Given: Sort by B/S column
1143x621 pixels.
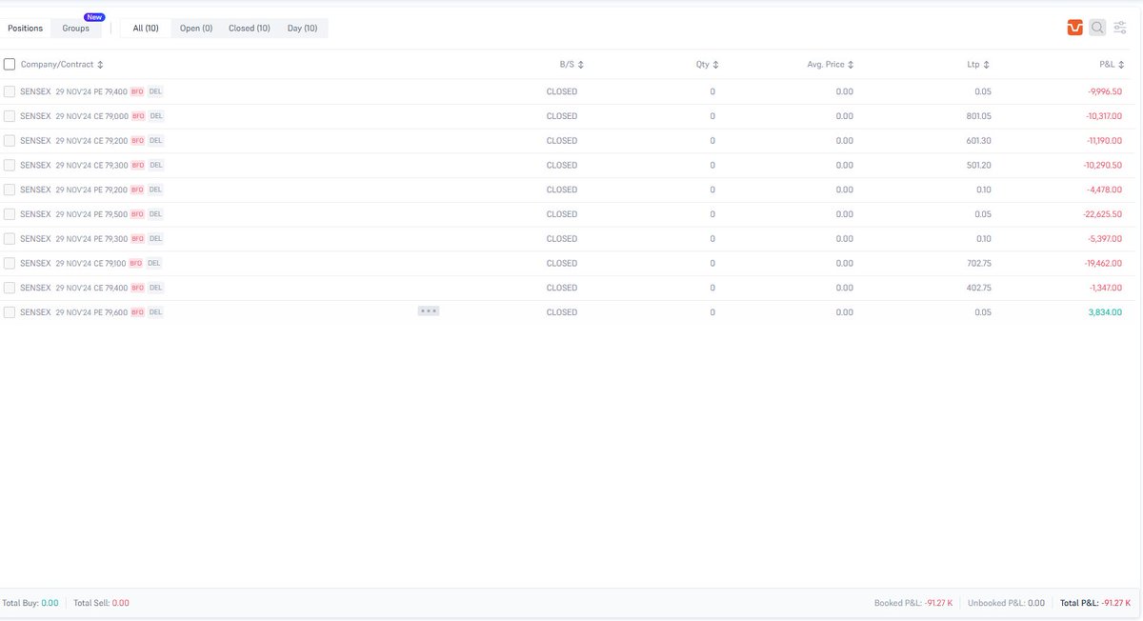Looking at the screenshot, I should click(x=571, y=65).
